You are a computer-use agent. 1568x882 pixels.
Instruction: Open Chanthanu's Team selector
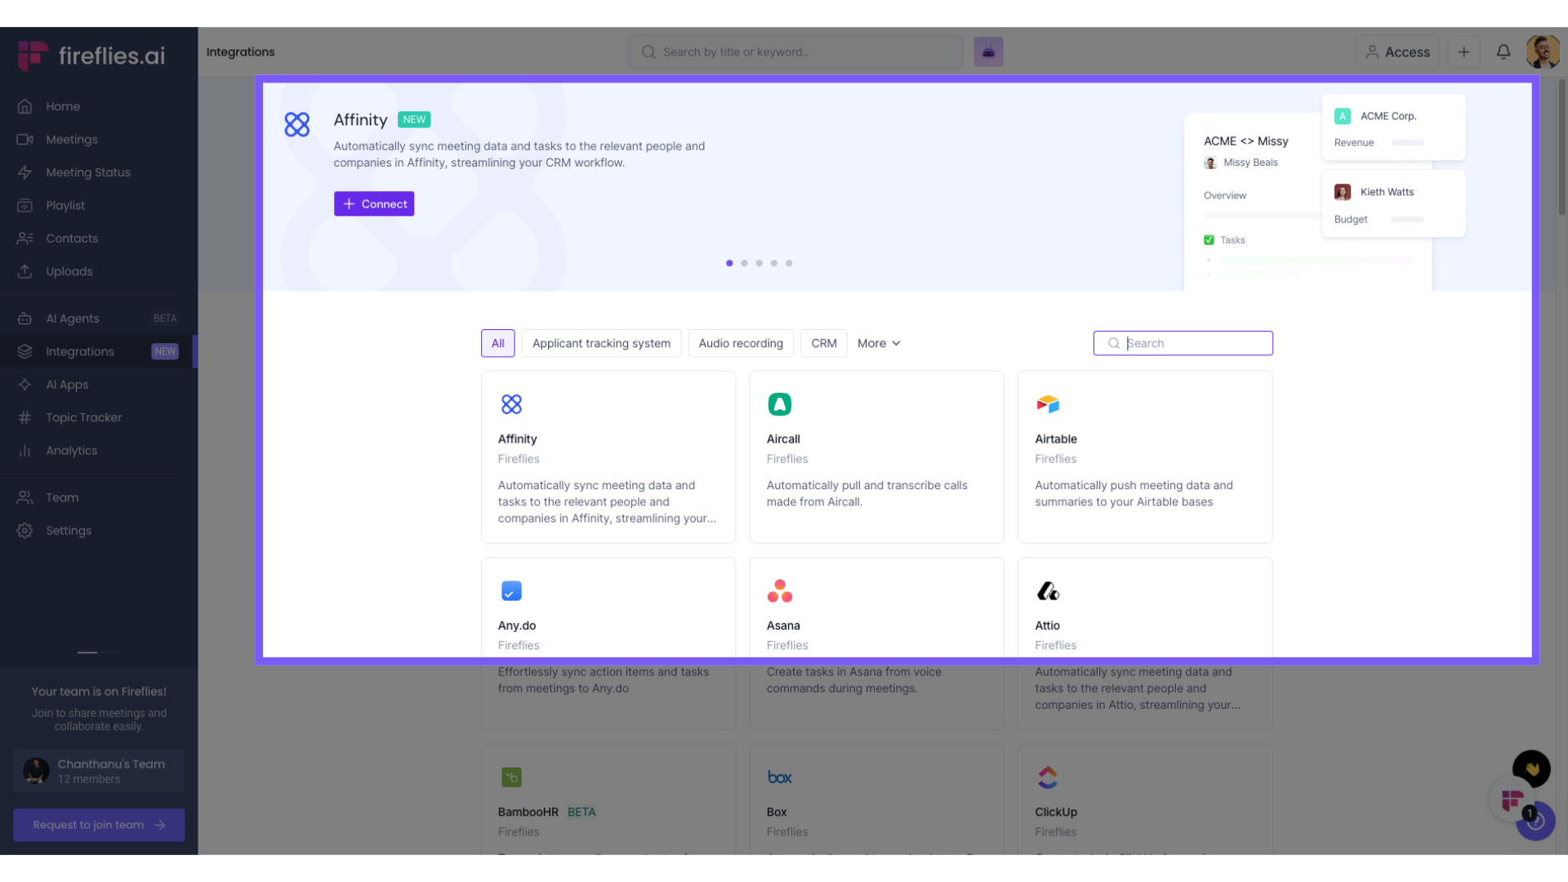pos(99,771)
